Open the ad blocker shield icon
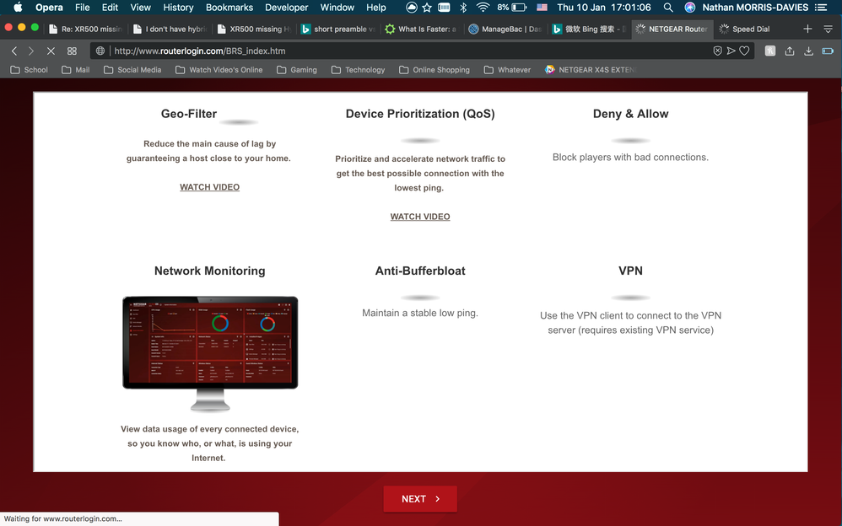 coord(718,51)
